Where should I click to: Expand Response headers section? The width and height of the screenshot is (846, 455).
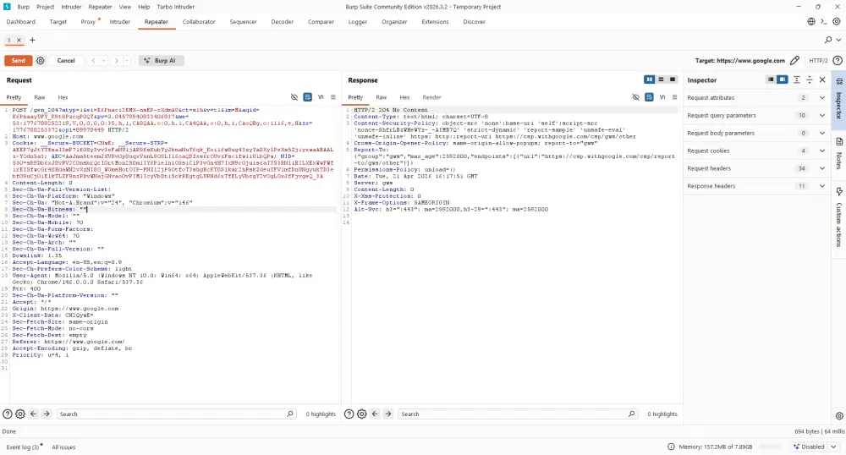822,186
